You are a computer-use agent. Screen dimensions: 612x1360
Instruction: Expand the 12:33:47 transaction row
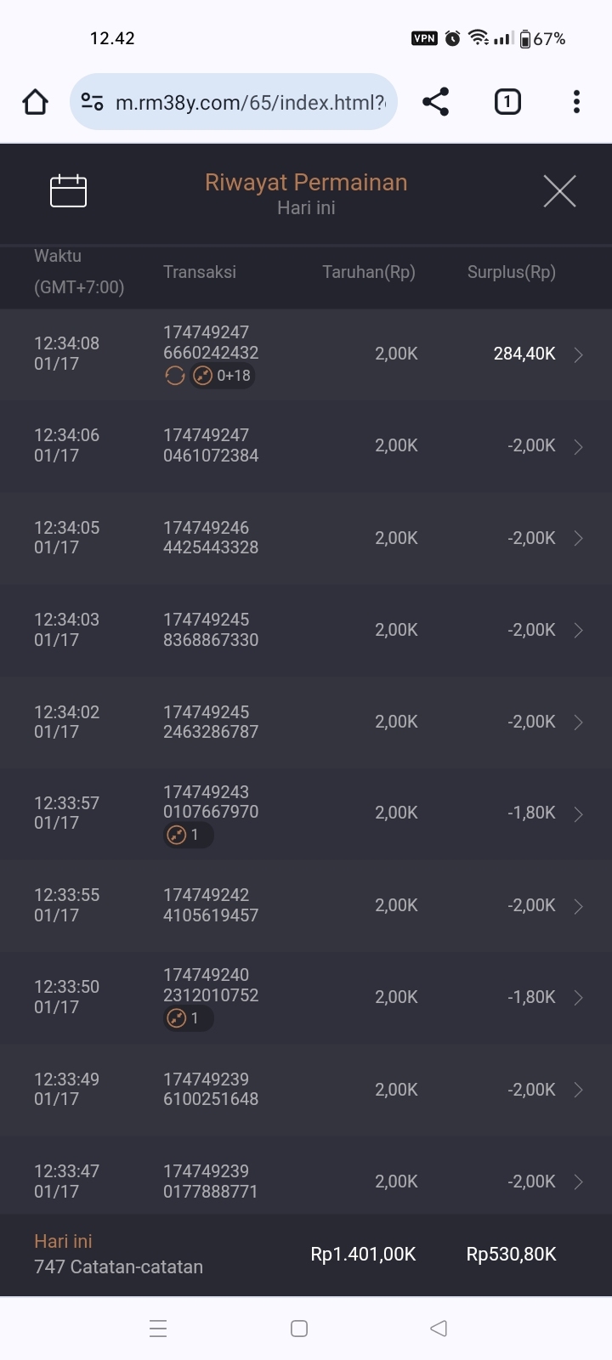tap(578, 1181)
